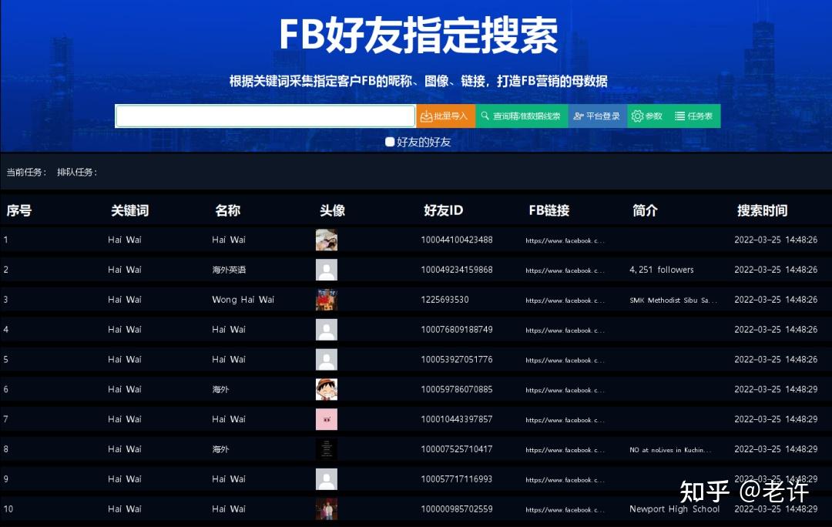Screen dimensions: 832x527
Task: Open the 平台登录 login option
Action: point(597,116)
